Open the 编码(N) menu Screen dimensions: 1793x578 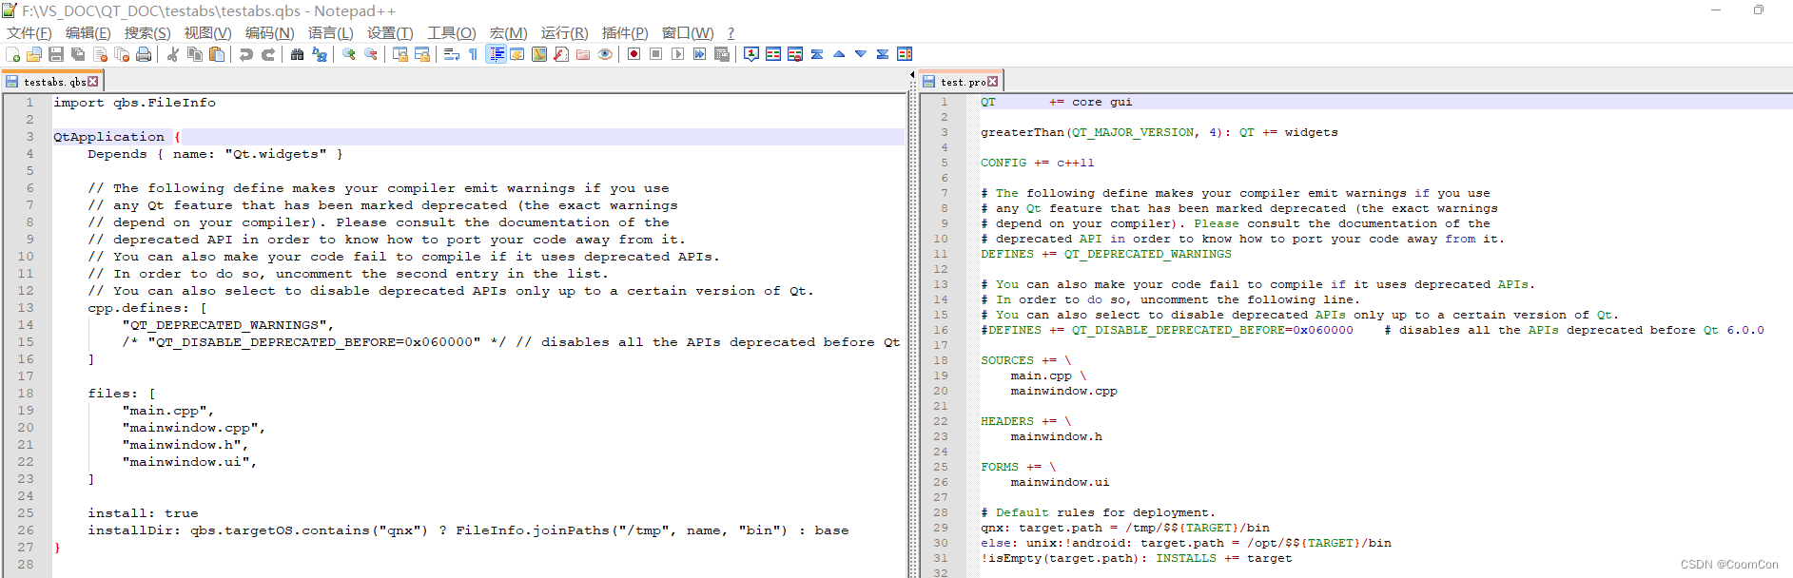(269, 33)
